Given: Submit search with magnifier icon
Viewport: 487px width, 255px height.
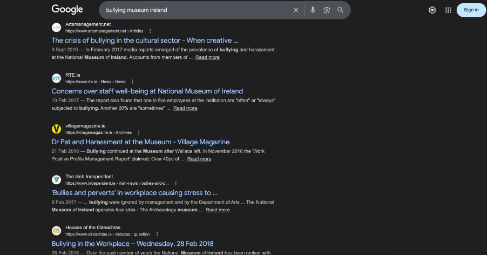Looking at the screenshot, I should click(x=340, y=10).
